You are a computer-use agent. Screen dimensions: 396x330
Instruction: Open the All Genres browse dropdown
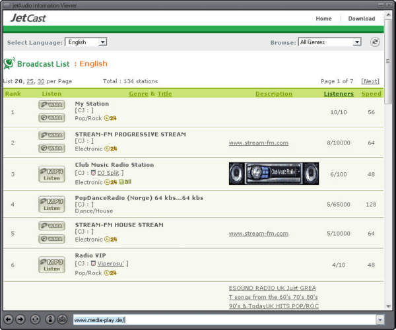pyautogui.click(x=329, y=42)
